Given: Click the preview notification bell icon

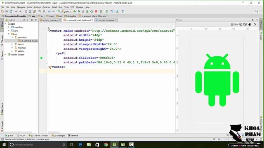Looking at the screenshot, I should click(x=255, y=24).
